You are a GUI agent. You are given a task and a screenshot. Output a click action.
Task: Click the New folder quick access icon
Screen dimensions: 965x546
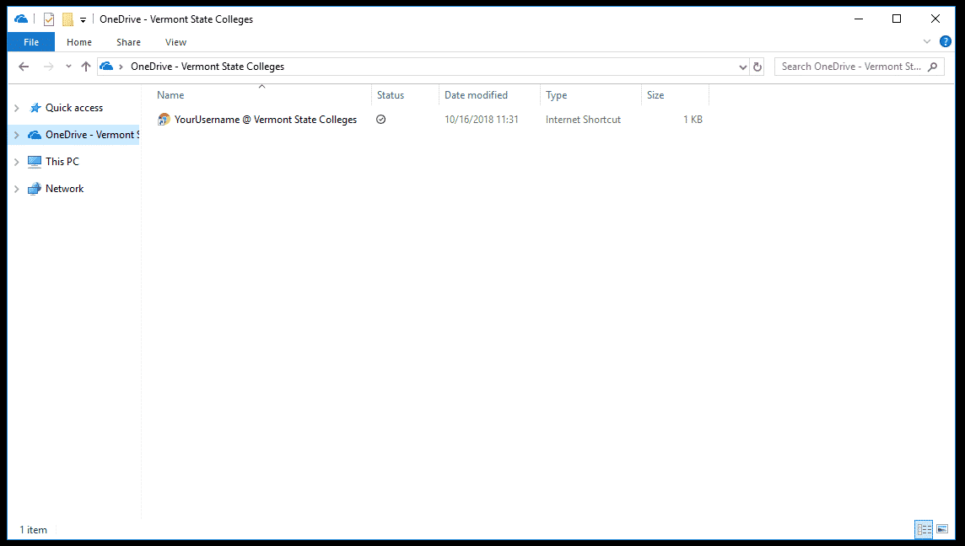pos(67,19)
